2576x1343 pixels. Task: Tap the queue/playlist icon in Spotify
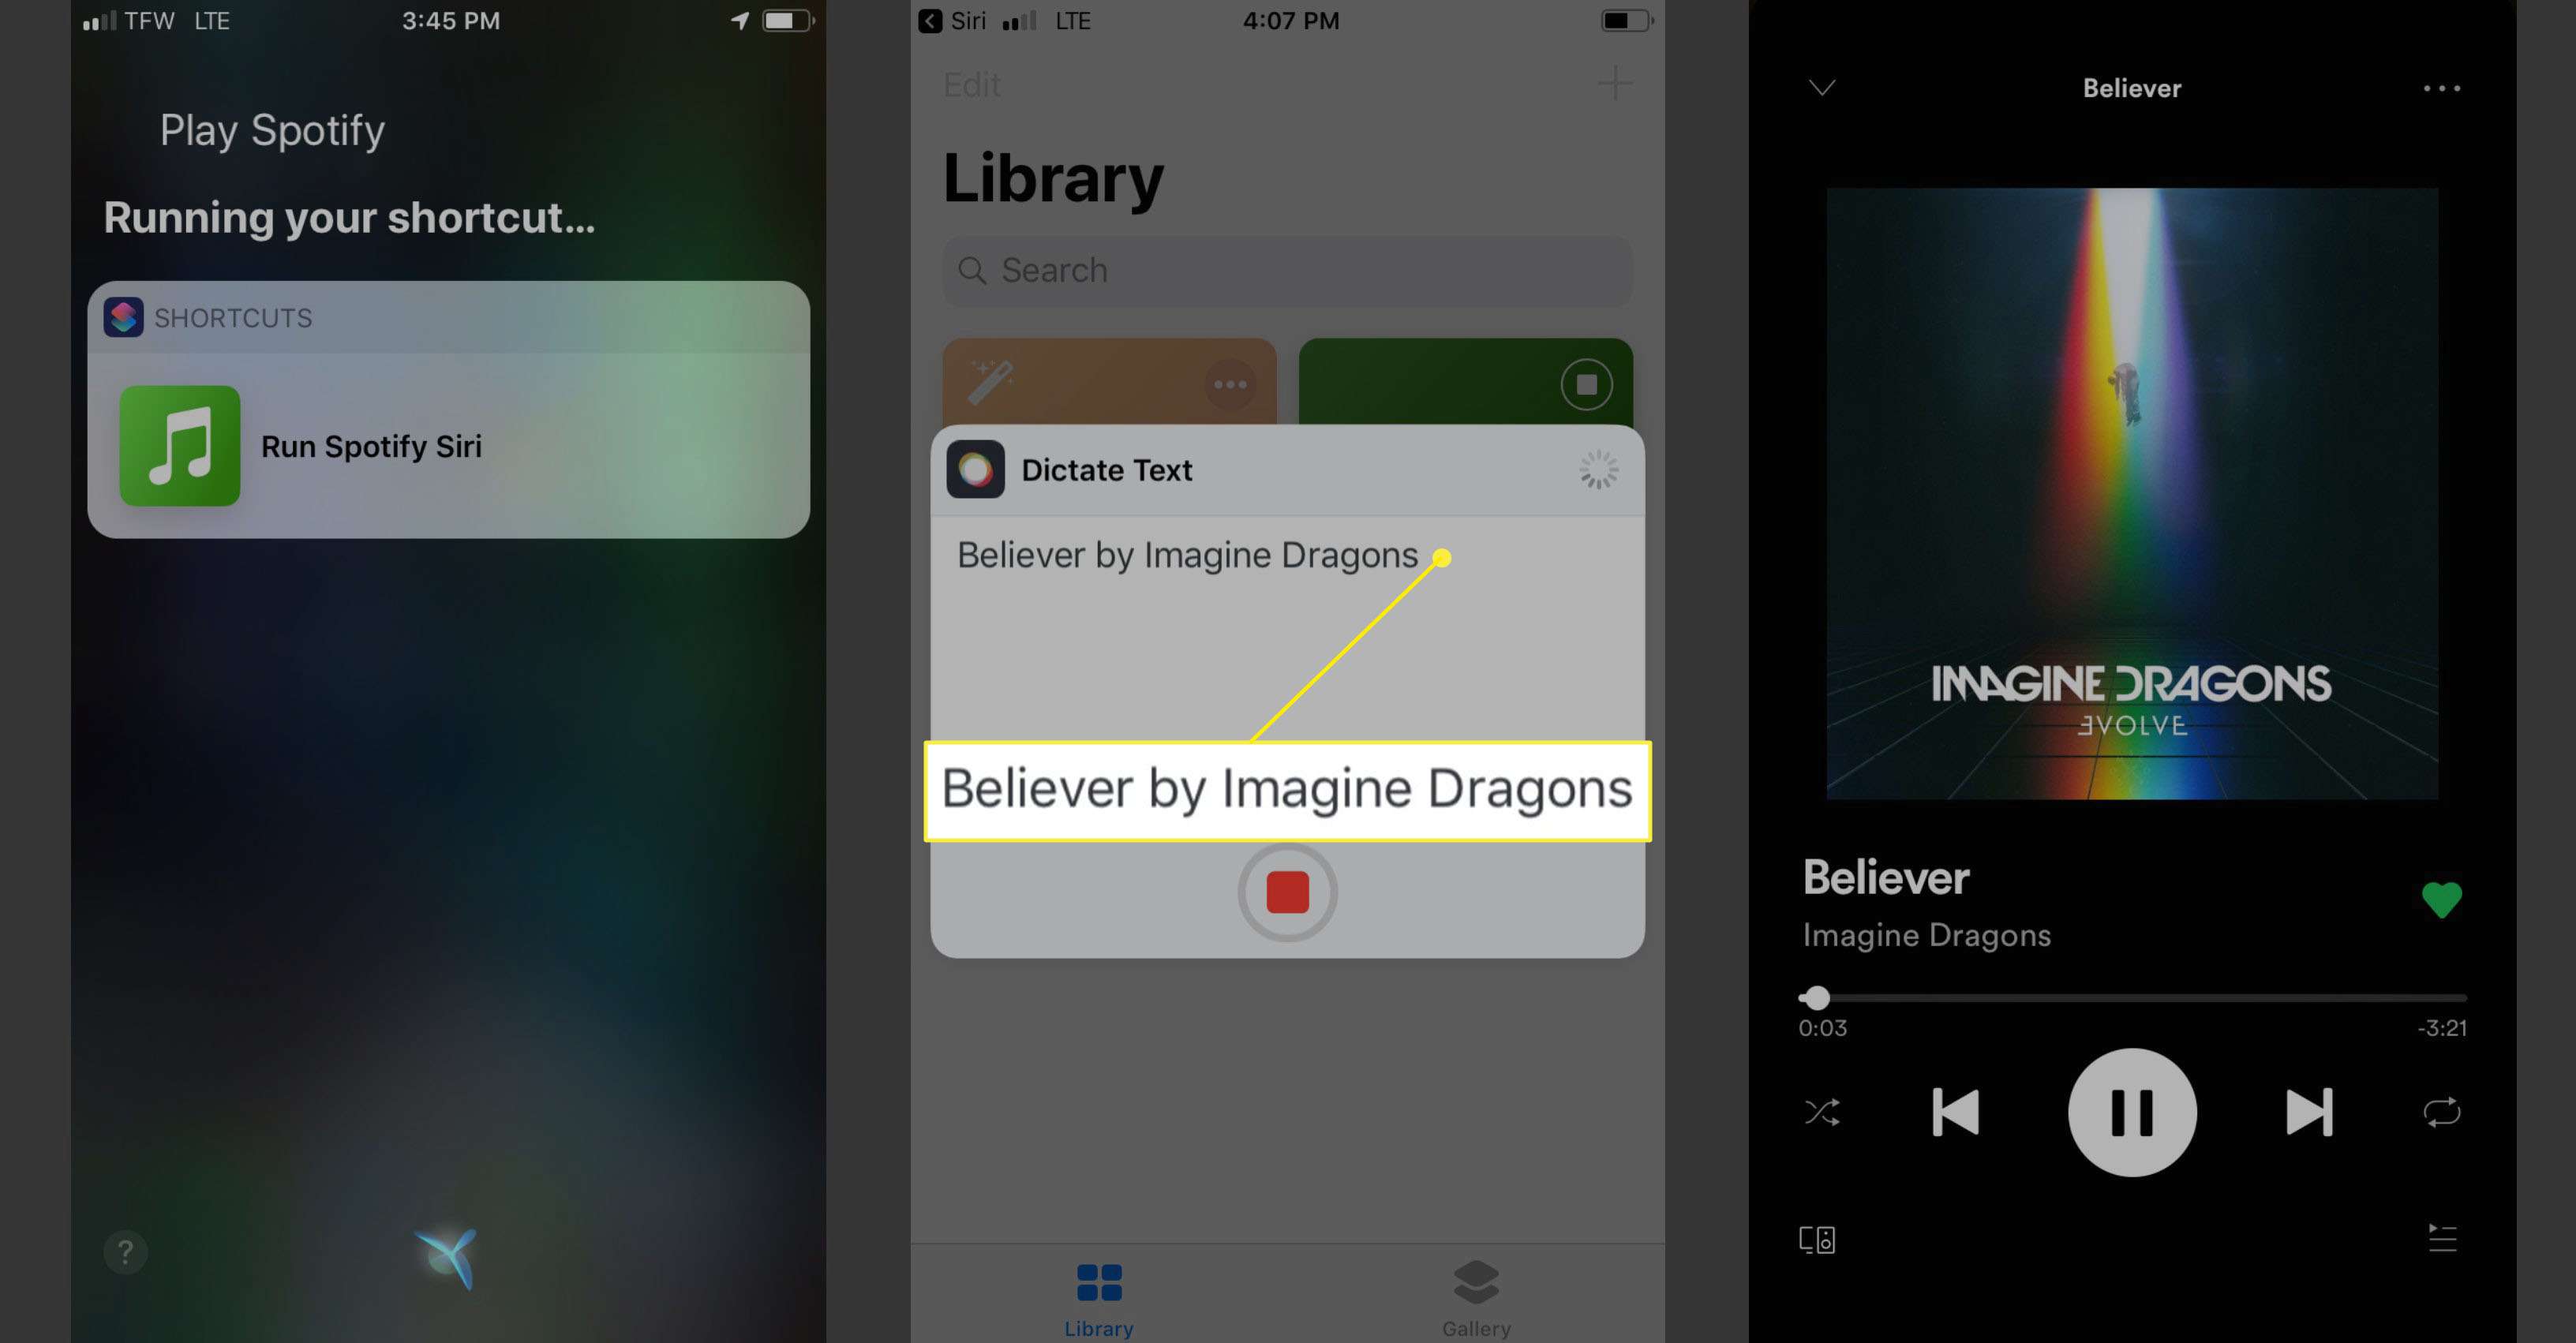tap(2439, 1237)
